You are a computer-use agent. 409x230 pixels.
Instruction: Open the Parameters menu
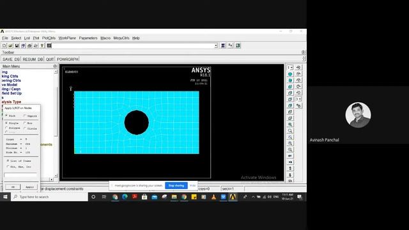(x=88, y=38)
